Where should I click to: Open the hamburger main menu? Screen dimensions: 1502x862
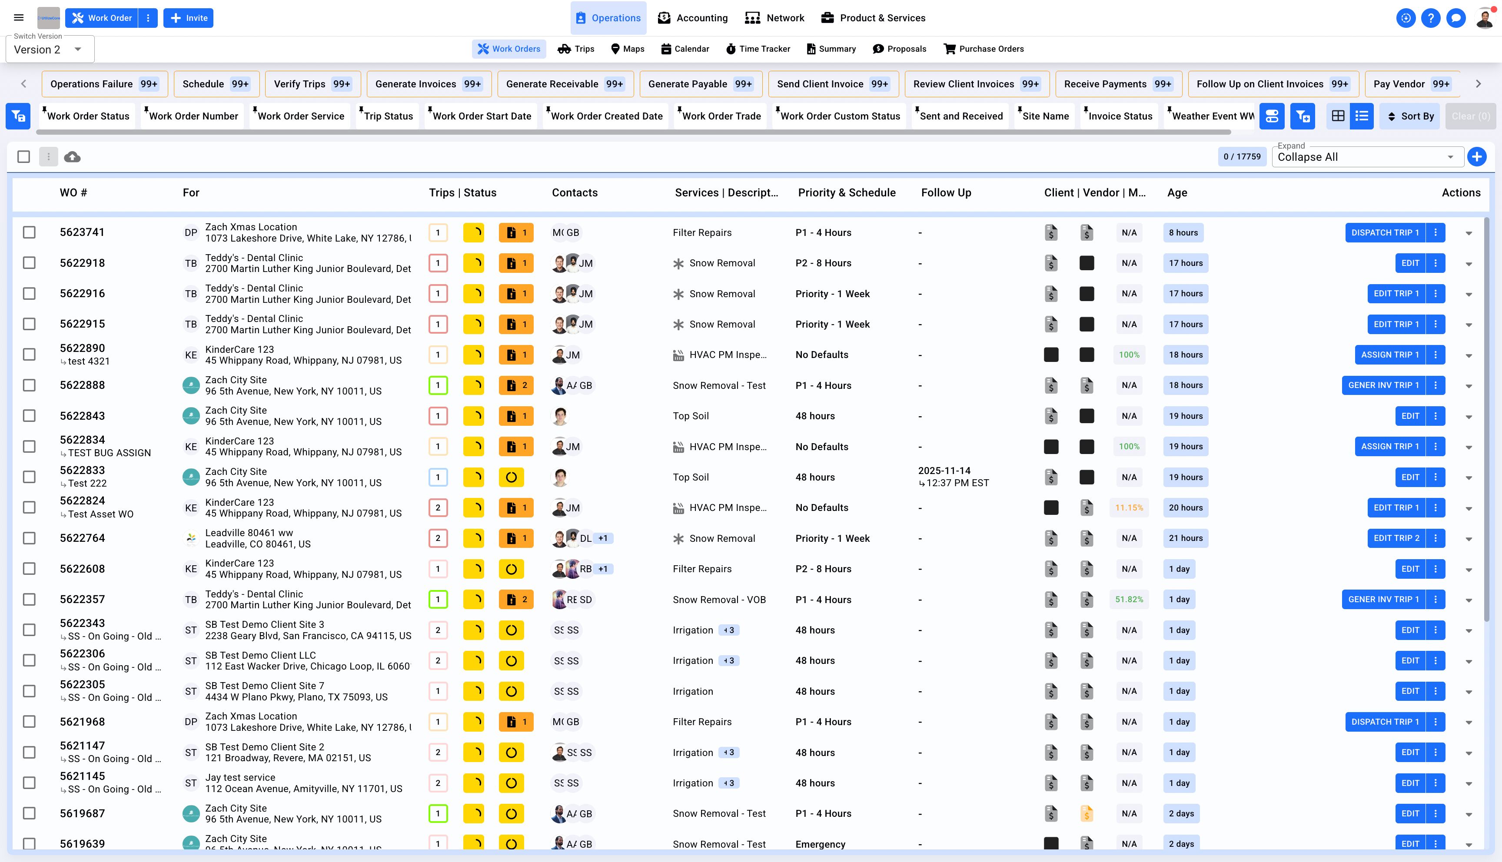tap(19, 18)
